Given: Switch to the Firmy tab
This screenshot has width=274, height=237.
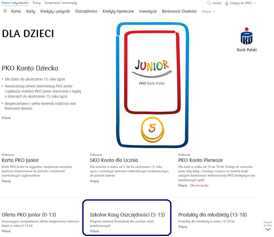Looking at the screenshot, I should click(36, 3).
